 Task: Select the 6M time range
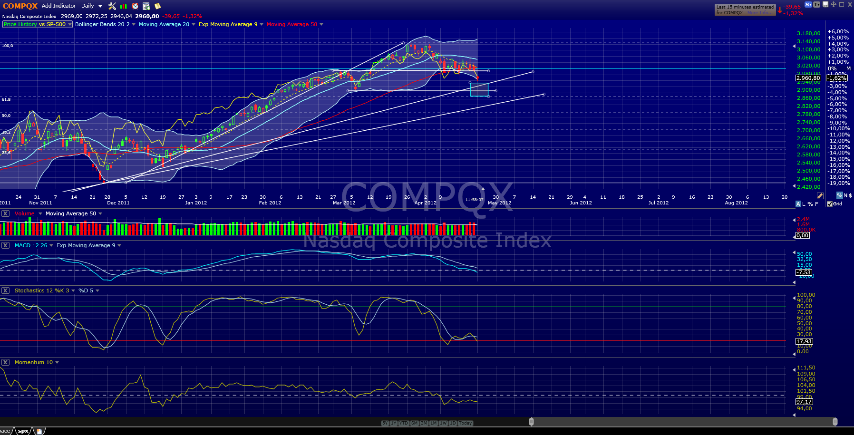pyautogui.click(x=414, y=423)
